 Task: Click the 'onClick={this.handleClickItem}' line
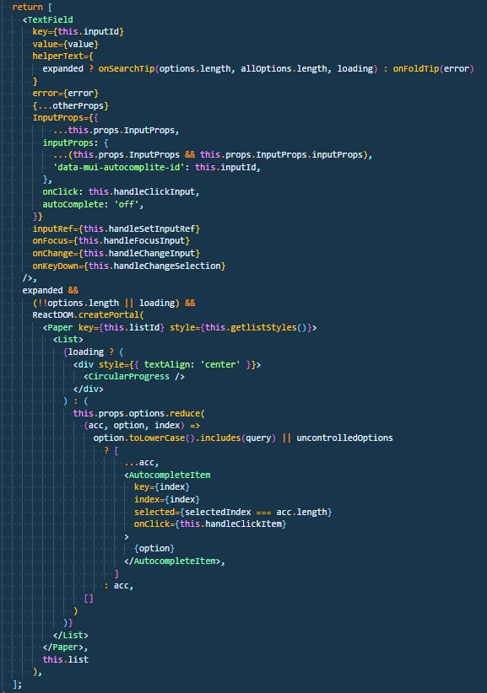click(210, 524)
